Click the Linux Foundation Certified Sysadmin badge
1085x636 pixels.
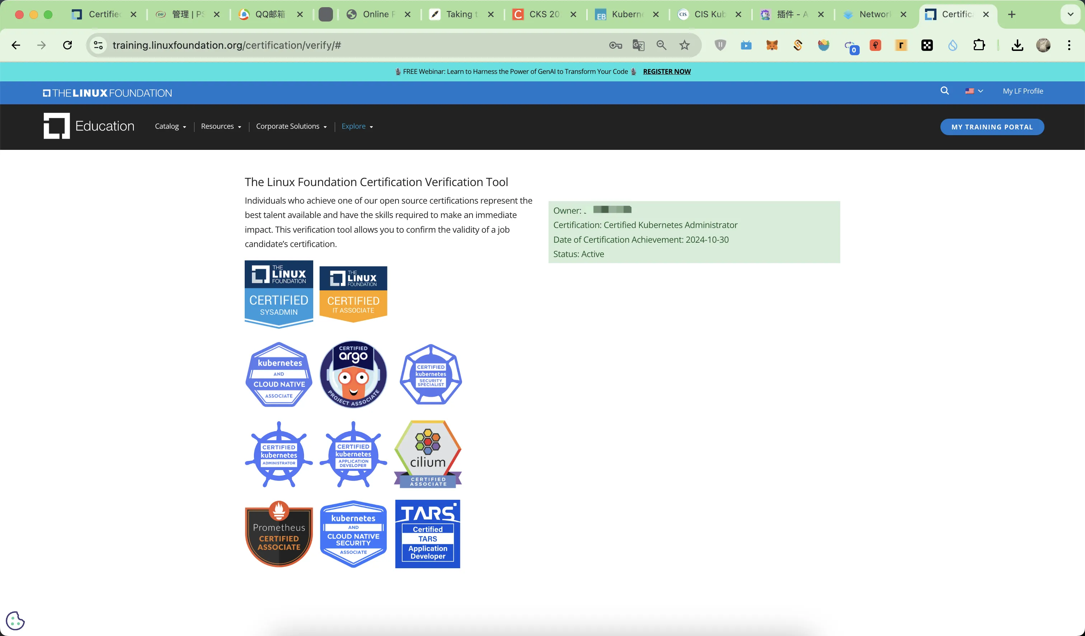coord(278,294)
